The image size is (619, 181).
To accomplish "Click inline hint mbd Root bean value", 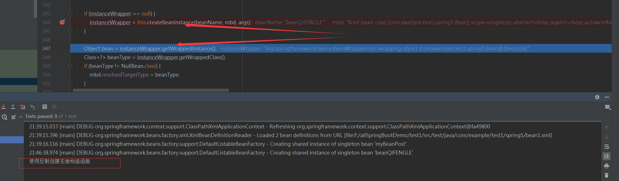I will (x=472, y=22).
